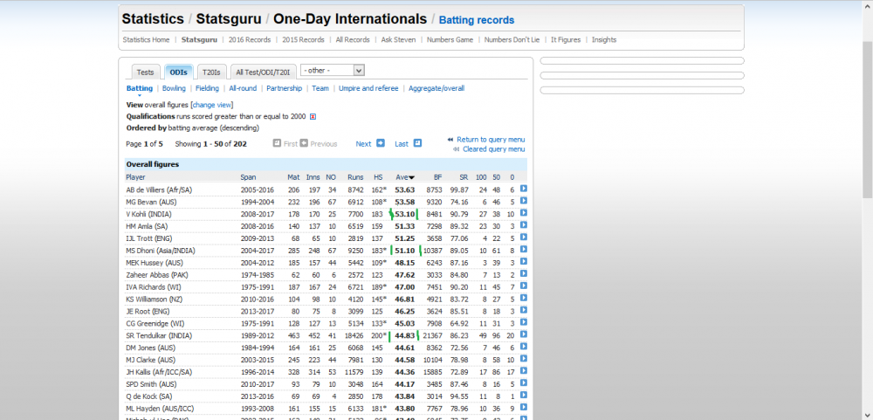873x420 pixels.
Task: Open MS Dhoni row arrow icon
Action: click(x=523, y=250)
